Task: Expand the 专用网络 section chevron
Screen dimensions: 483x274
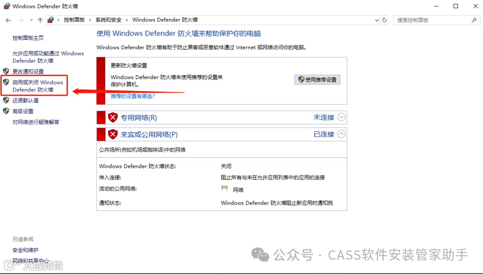Action: pyautogui.click(x=341, y=117)
